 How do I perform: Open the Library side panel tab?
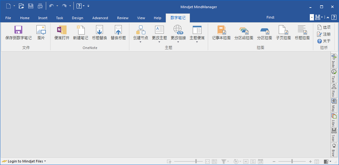click(334, 120)
